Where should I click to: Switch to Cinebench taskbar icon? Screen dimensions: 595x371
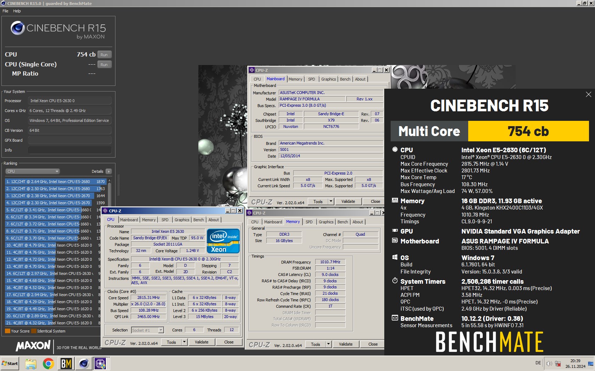(84, 364)
